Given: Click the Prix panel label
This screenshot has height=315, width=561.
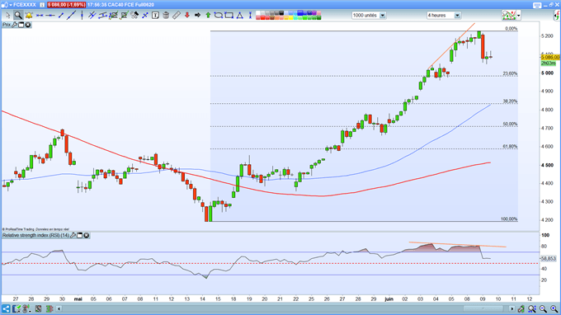Looking at the screenshot, I should tap(7, 25).
